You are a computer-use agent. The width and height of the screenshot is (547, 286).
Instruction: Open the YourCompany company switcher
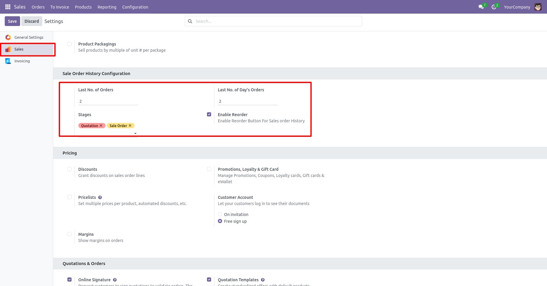coord(517,7)
